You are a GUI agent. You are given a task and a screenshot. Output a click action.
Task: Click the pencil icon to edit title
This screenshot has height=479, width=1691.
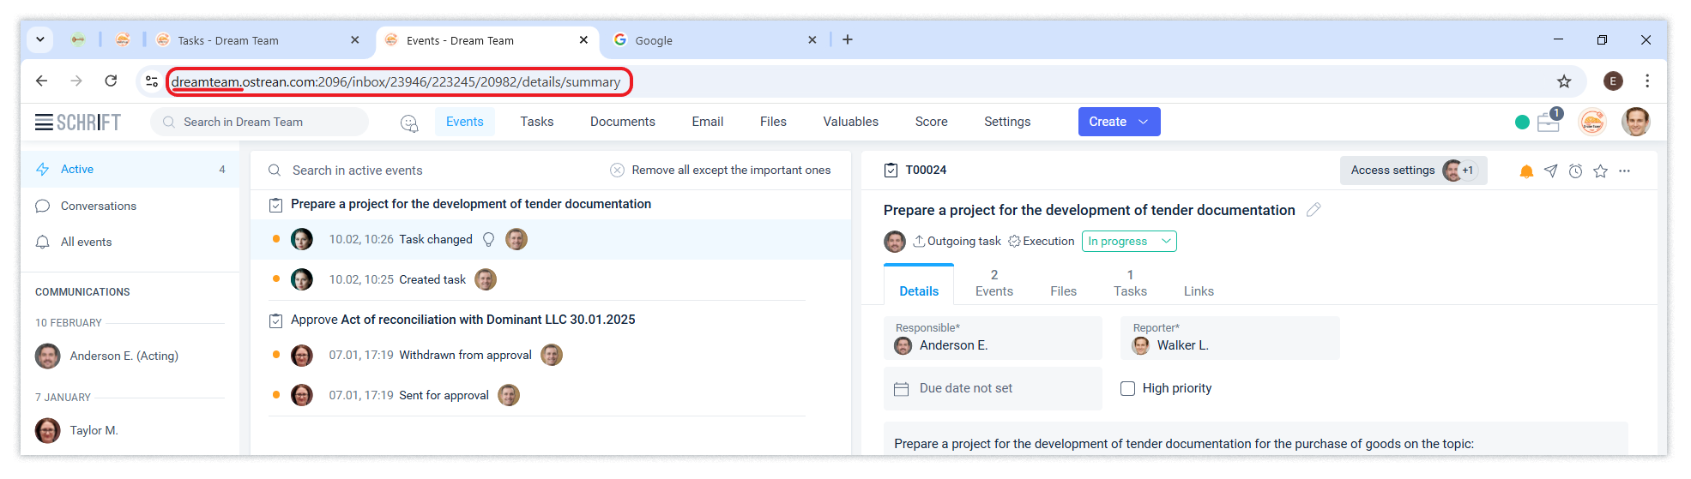pyautogui.click(x=1314, y=210)
